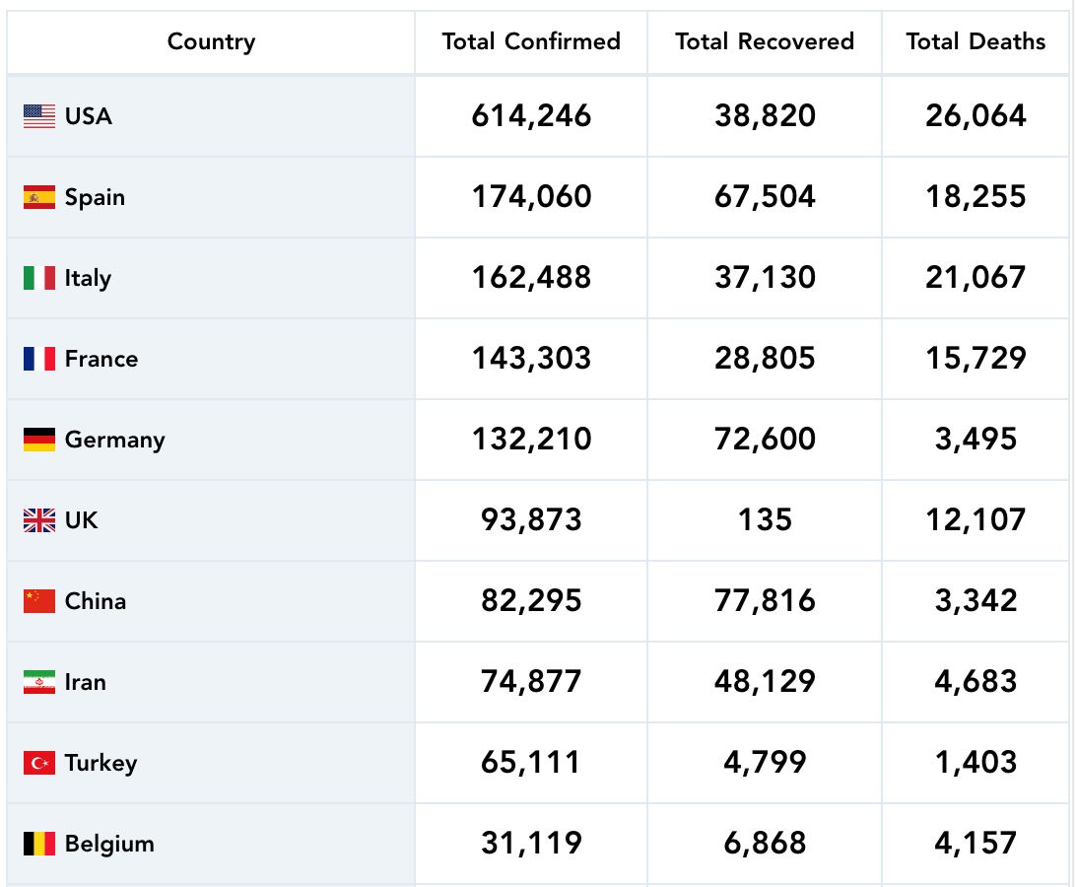Click the Turkey flag icon

39,763
